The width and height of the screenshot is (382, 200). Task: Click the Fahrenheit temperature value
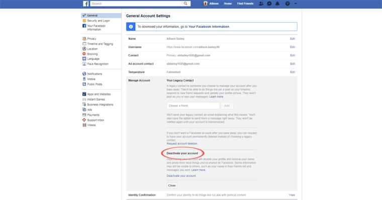coord(173,72)
